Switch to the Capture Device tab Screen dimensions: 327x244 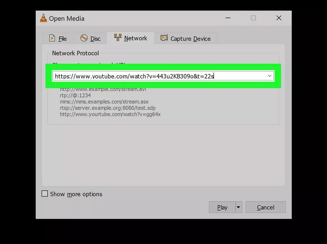tap(191, 38)
